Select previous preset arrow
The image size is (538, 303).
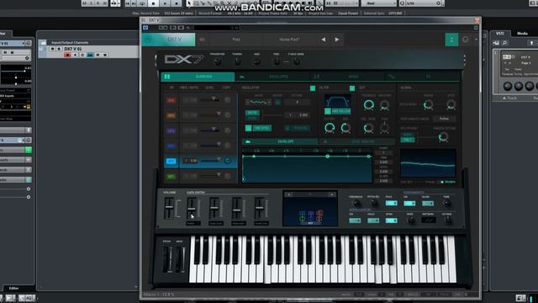point(323,40)
